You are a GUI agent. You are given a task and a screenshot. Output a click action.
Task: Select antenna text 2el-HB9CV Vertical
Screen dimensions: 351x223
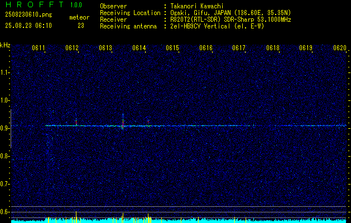[199, 26]
